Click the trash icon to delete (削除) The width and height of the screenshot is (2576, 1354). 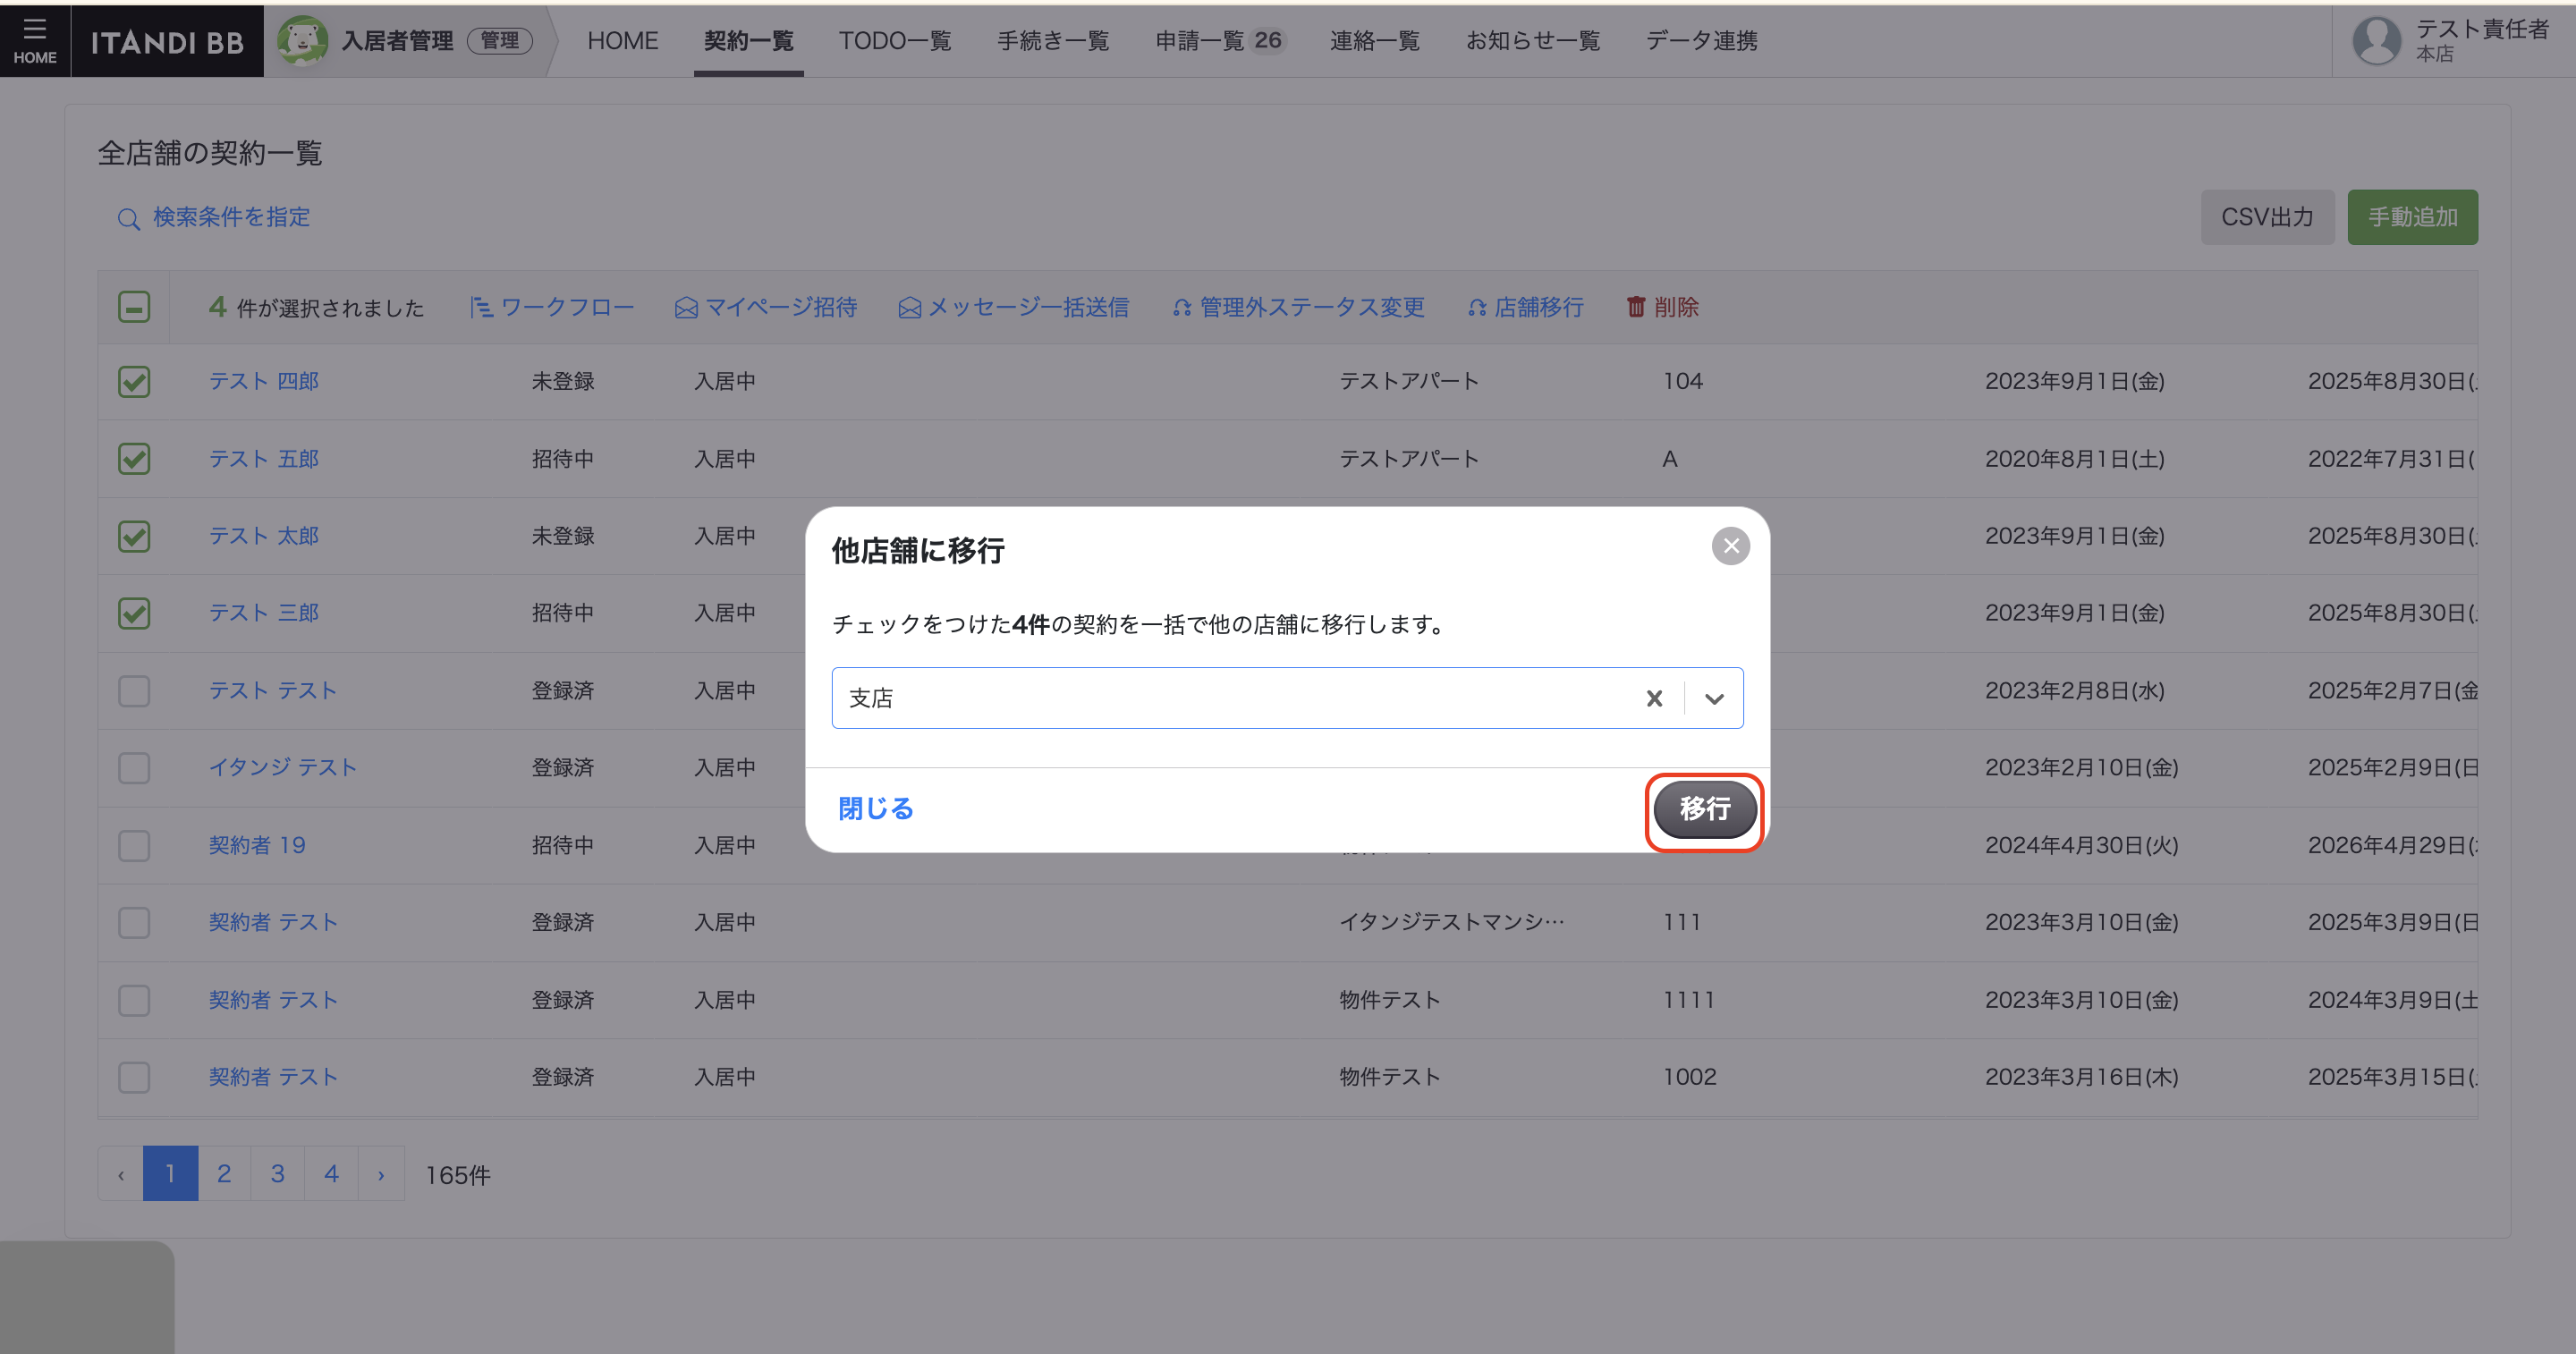pos(1635,307)
